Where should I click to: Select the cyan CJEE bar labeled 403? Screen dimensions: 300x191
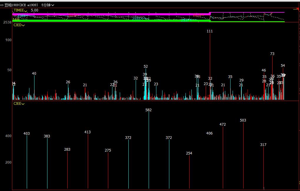click(27, 161)
